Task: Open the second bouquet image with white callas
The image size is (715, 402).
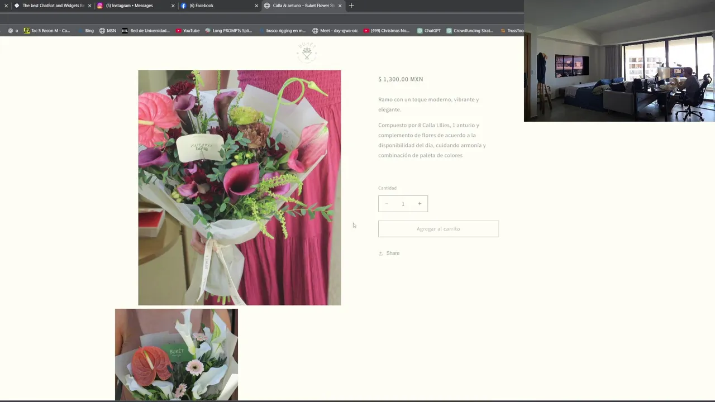Action: (x=177, y=355)
